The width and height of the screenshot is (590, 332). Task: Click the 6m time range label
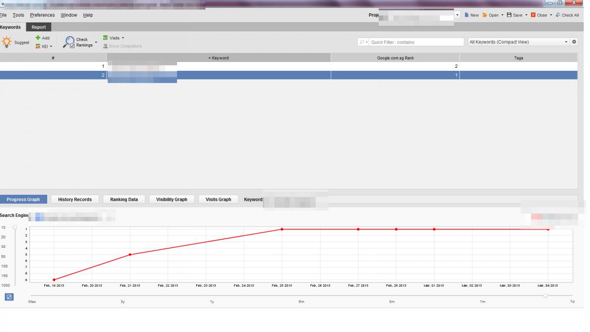pyautogui.click(x=301, y=302)
